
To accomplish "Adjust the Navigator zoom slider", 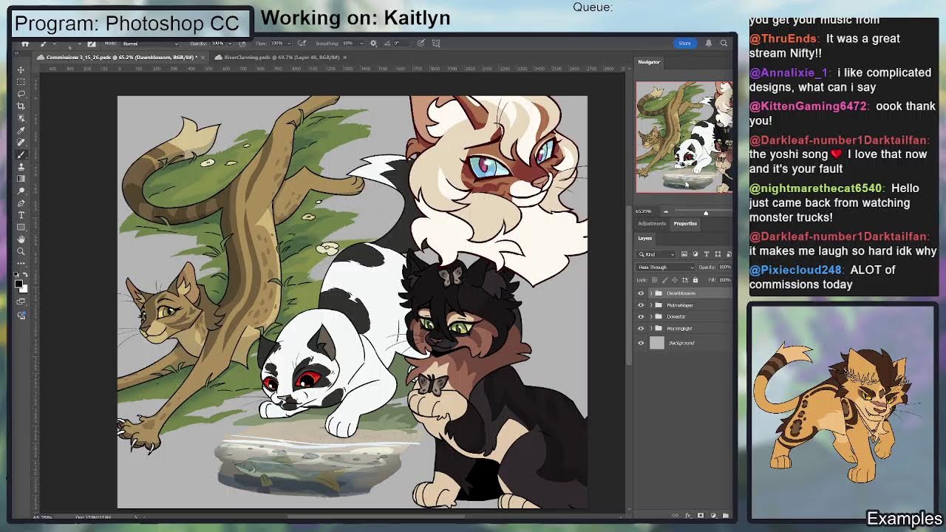I will pos(705,213).
